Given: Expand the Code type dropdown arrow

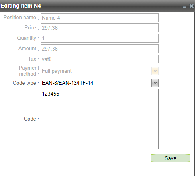Looking at the screenshot, I should point(155,83).
